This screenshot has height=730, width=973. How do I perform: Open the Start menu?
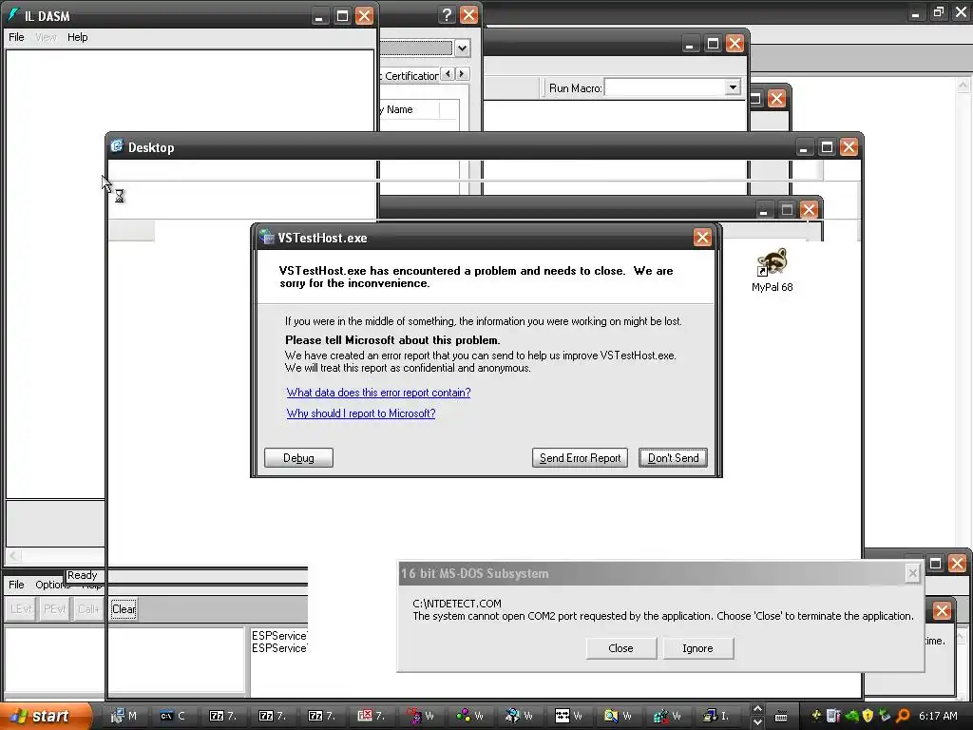46,716
